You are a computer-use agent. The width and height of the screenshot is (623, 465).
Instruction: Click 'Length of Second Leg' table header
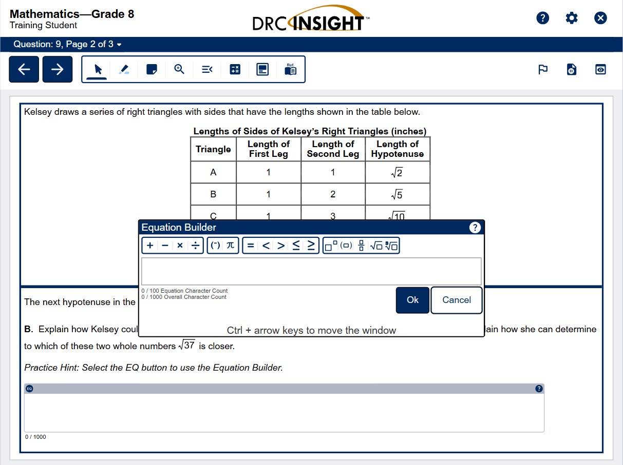[333, 149]
